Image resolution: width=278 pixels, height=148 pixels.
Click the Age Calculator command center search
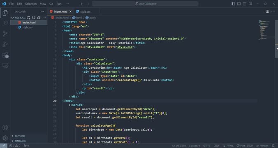coord(145,4)
